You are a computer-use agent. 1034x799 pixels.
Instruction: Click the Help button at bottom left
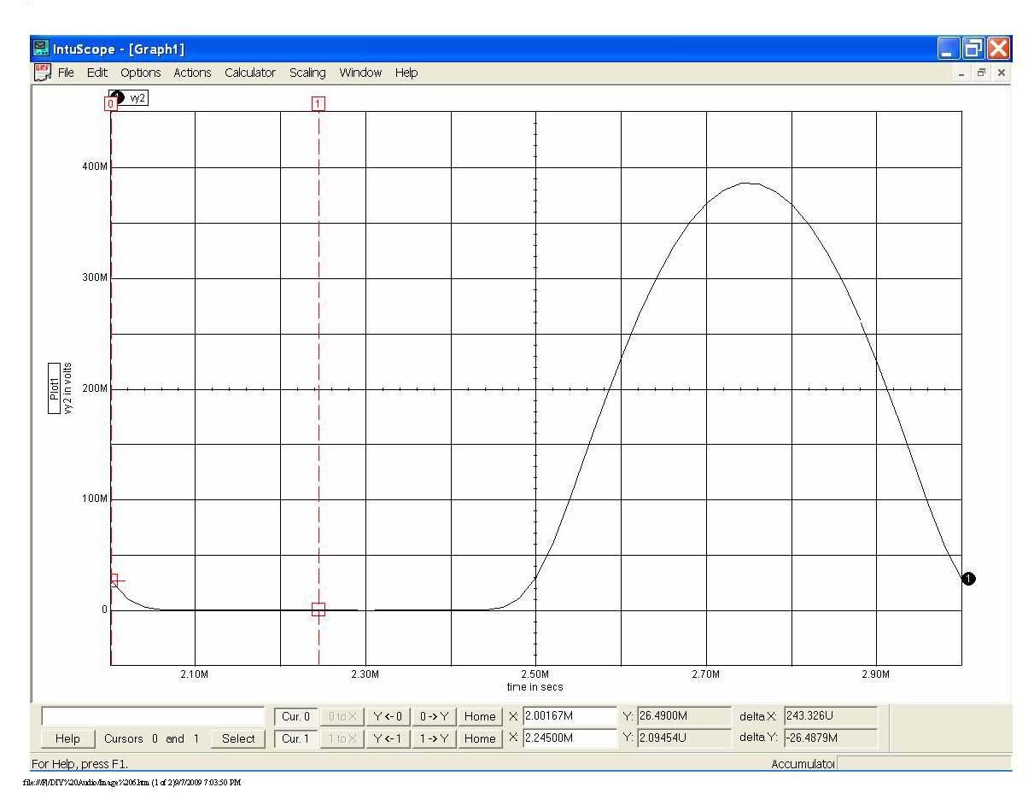pyautogui.click(x=67, y=738)
